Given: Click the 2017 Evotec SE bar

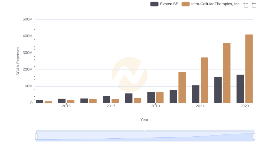Looking at the screenshot, I should pos(106,100).
